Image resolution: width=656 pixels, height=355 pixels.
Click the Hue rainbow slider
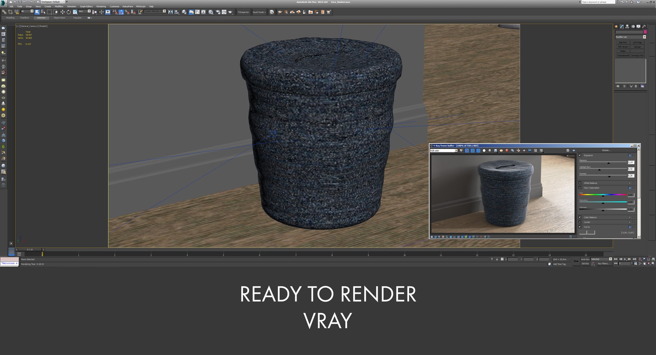[x=603, y=195]
